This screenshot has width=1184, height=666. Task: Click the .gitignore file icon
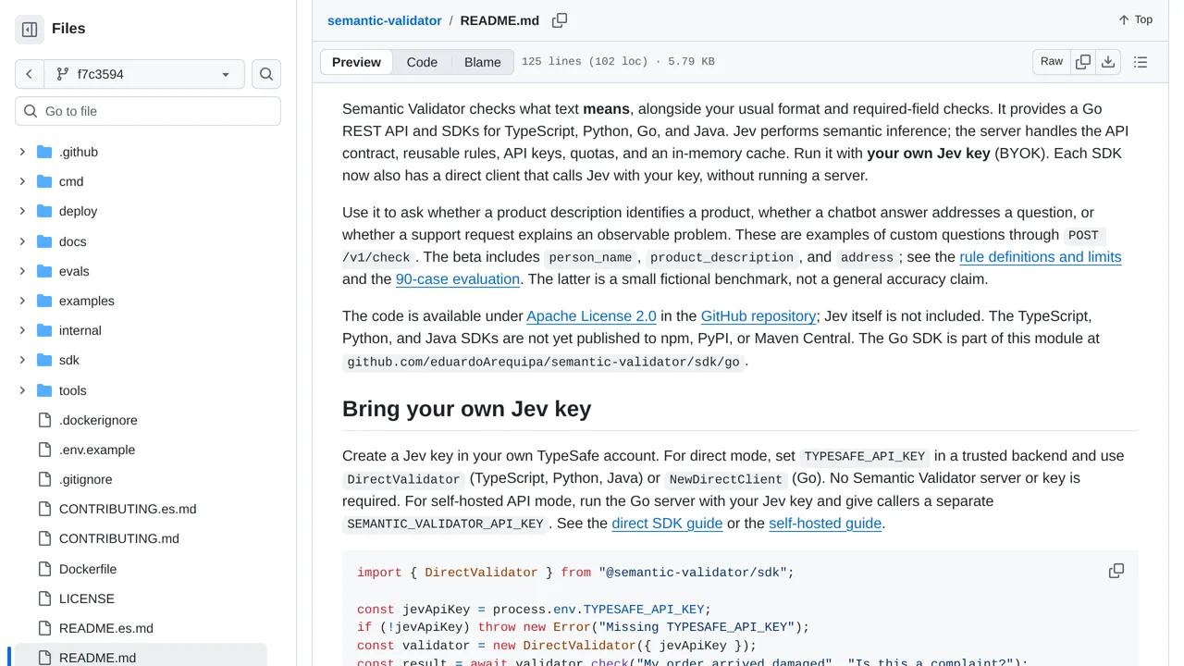coord(44,479)
